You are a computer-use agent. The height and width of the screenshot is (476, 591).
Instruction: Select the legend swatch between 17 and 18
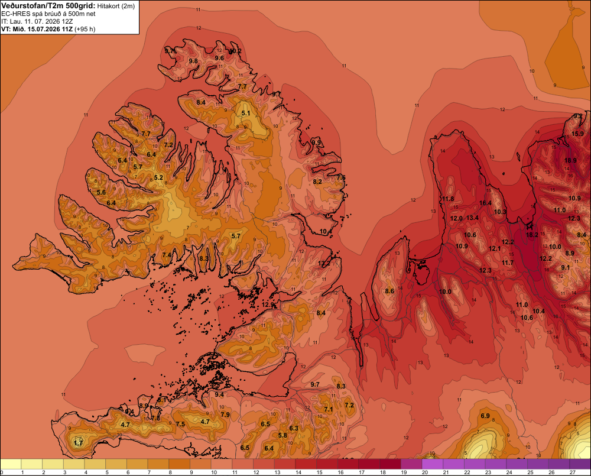[369, 464]
